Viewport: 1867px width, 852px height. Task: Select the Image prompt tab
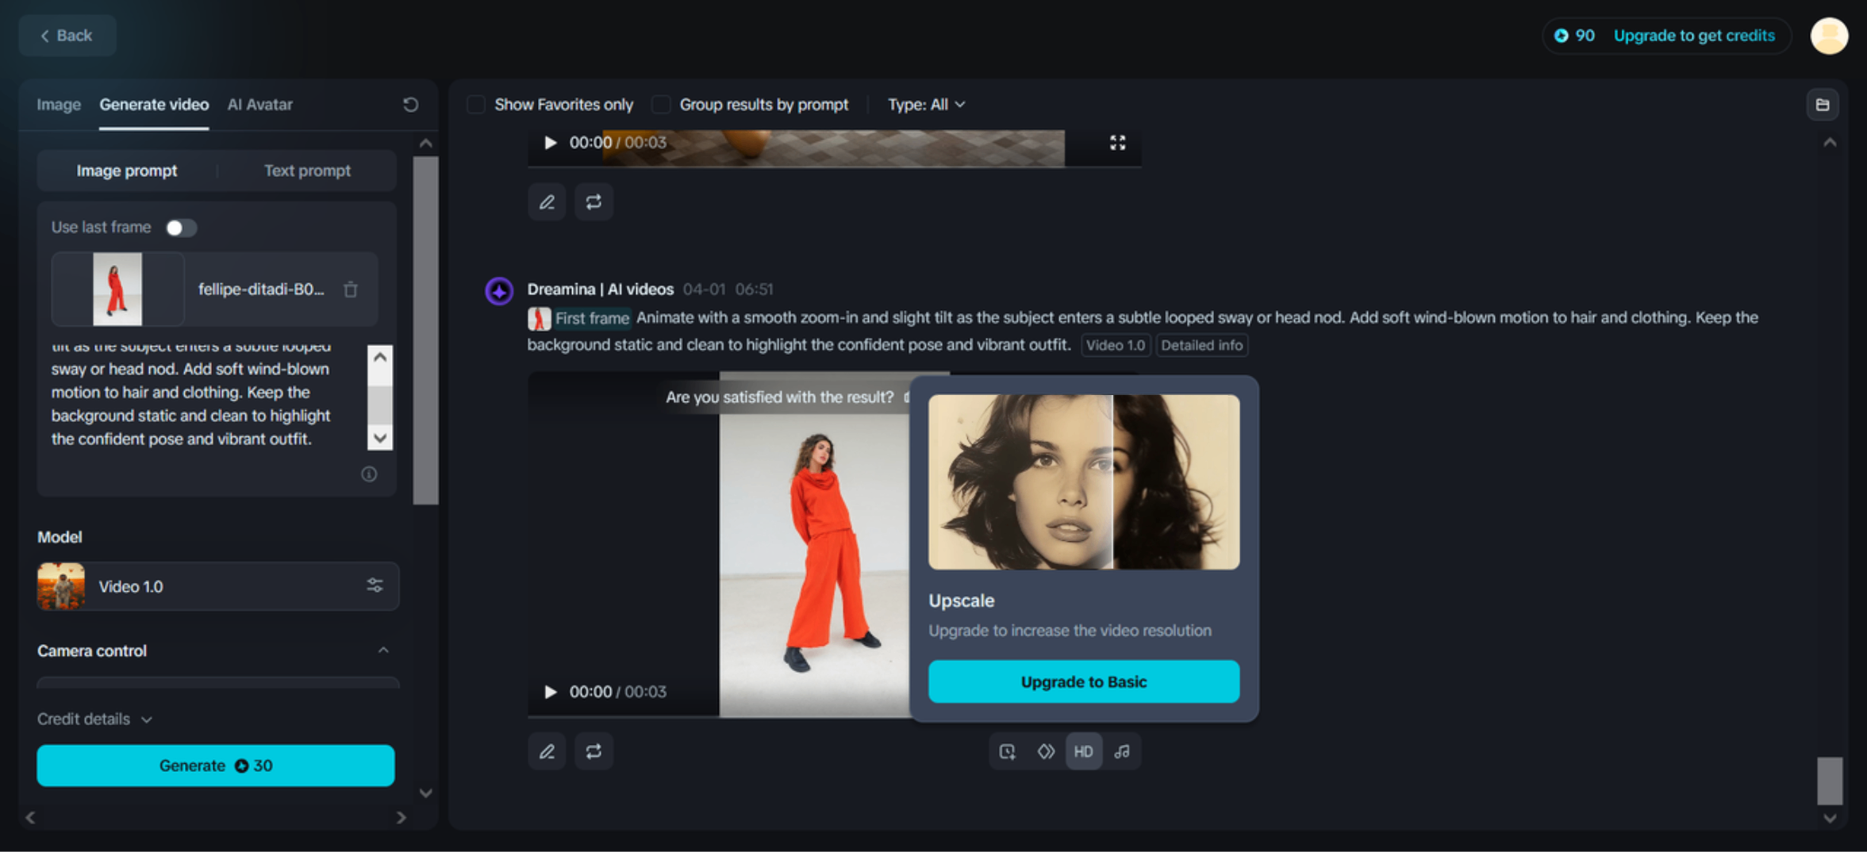[127, 171]
